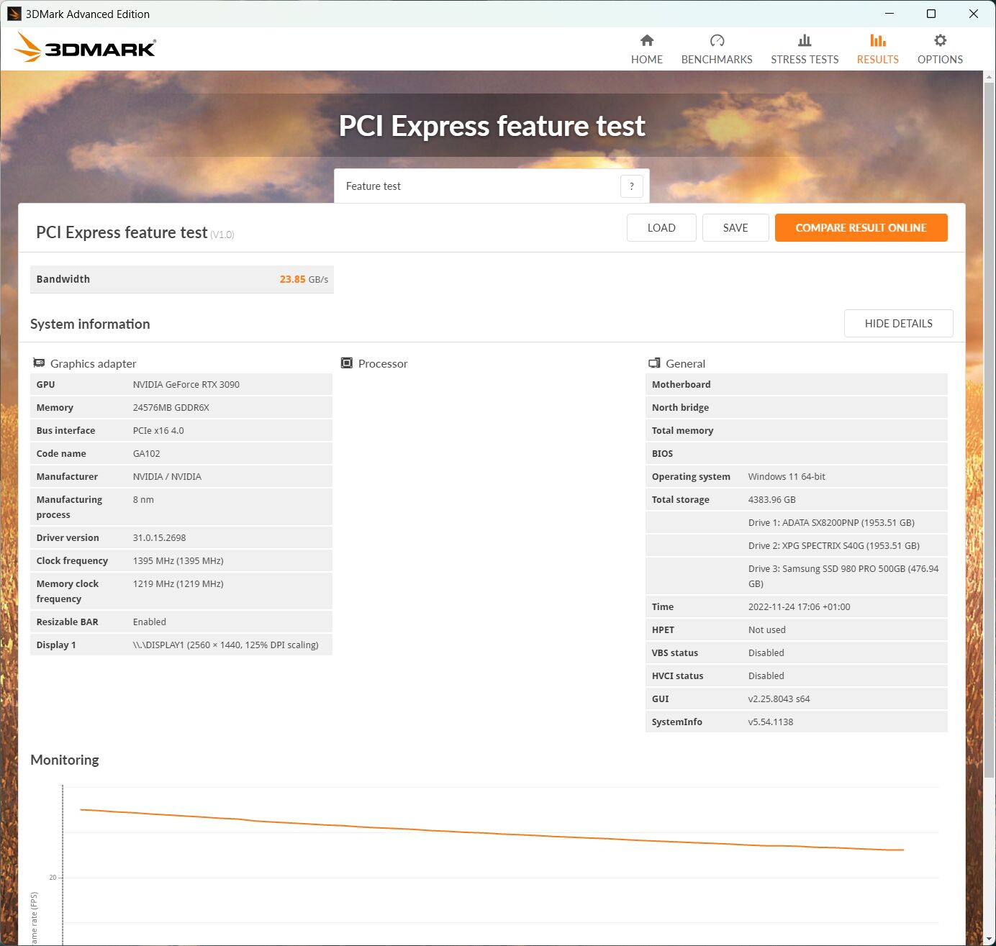The height and width of the screenshot is (946, 996).
Task: Click Drive 2 XPG SPECTRIX S40G entry
Action: tap(834, 546)
